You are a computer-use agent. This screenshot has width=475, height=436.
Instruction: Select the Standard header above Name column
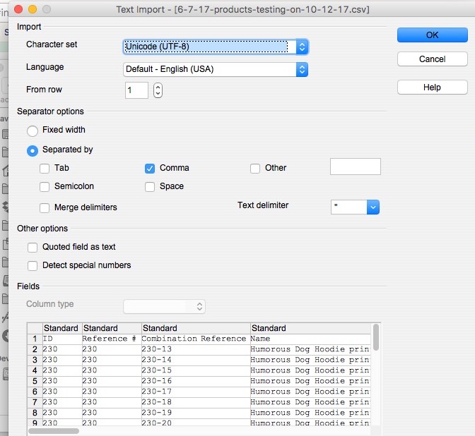[x=310, y=328]
